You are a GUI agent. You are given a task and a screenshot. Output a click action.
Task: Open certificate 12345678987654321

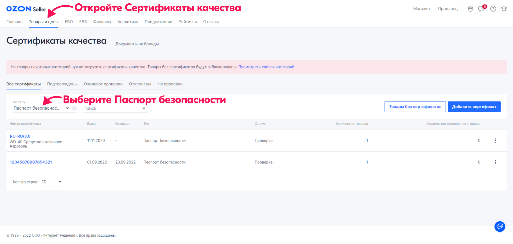click(x=31, y=162)
